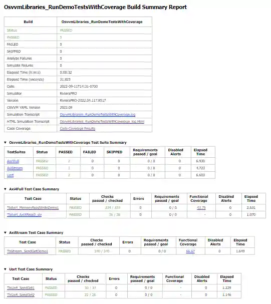Open the TbUart_SendGet1 test case link
The image size is (271, 304).
[x=21, y=287]
